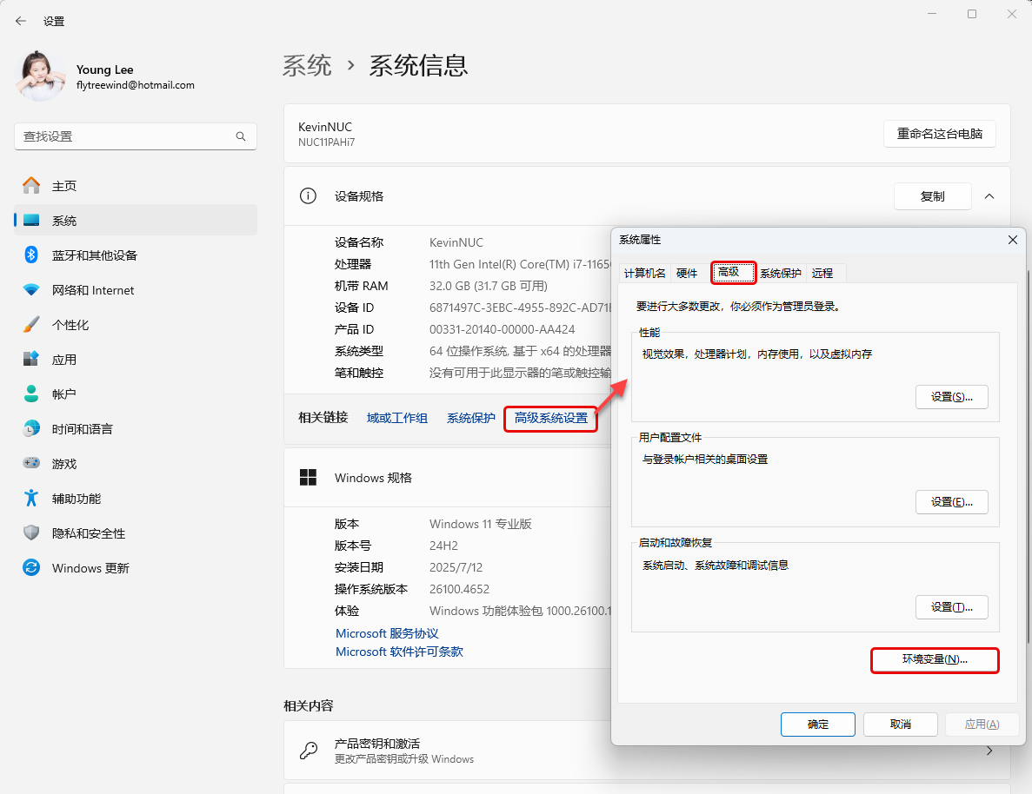Click 重命名这台电脑 button
Screen dimensions: 1032x794
(x=939, y=134)
